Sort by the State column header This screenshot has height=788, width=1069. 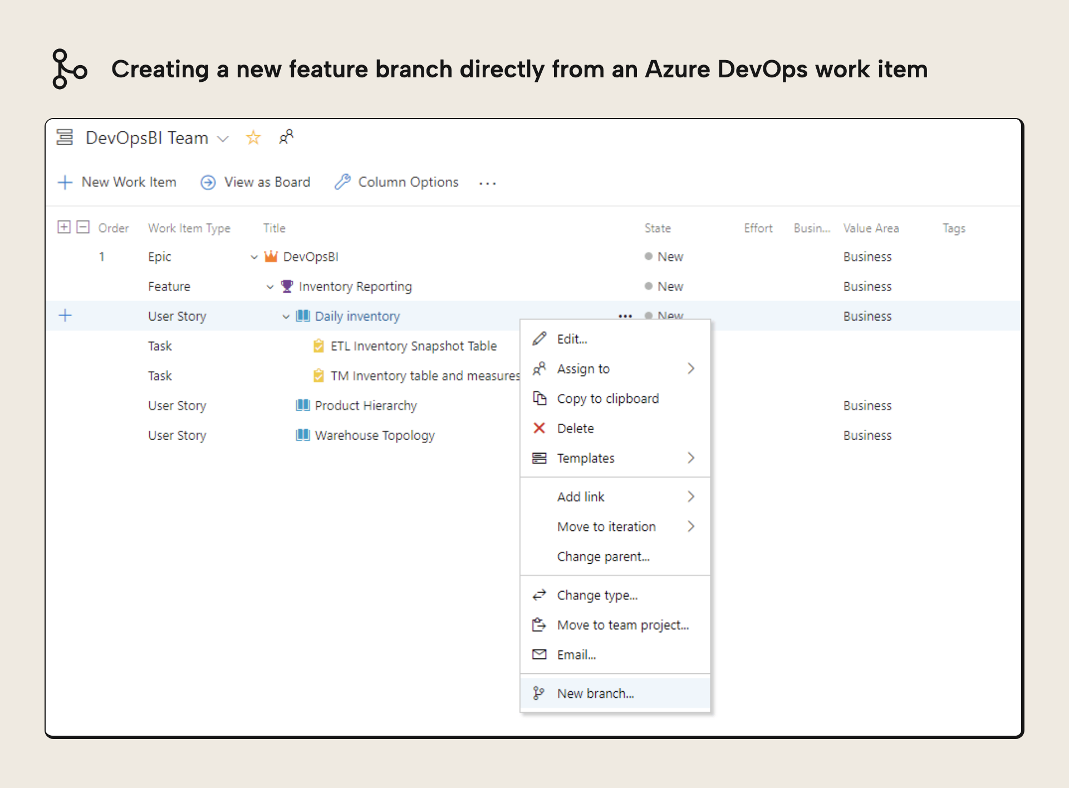coord(658,228)
